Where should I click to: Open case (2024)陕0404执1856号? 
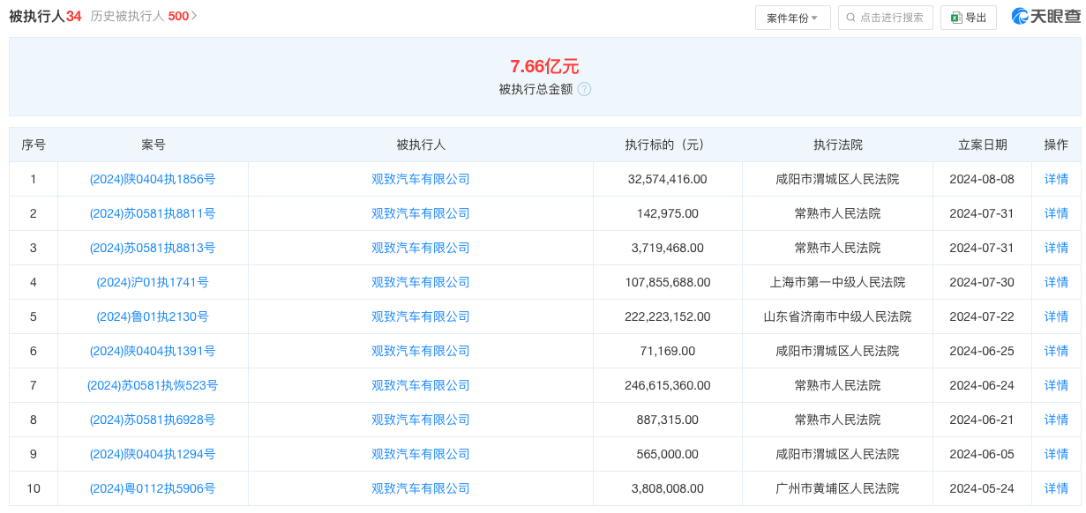153,179
